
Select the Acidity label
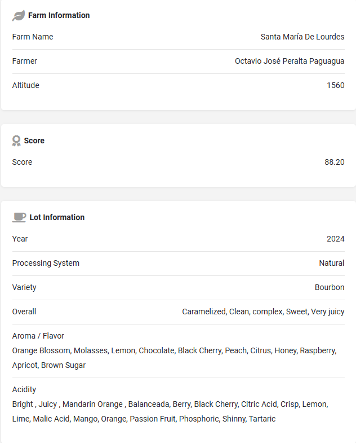point(24,389)
